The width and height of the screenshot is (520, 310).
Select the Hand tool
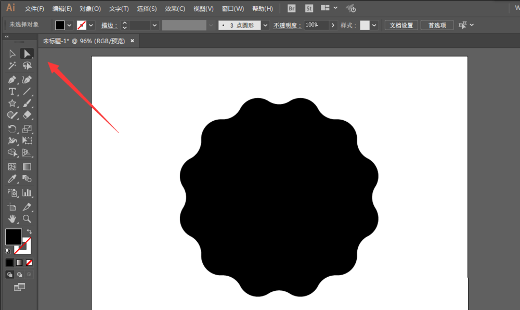(12, 219)
